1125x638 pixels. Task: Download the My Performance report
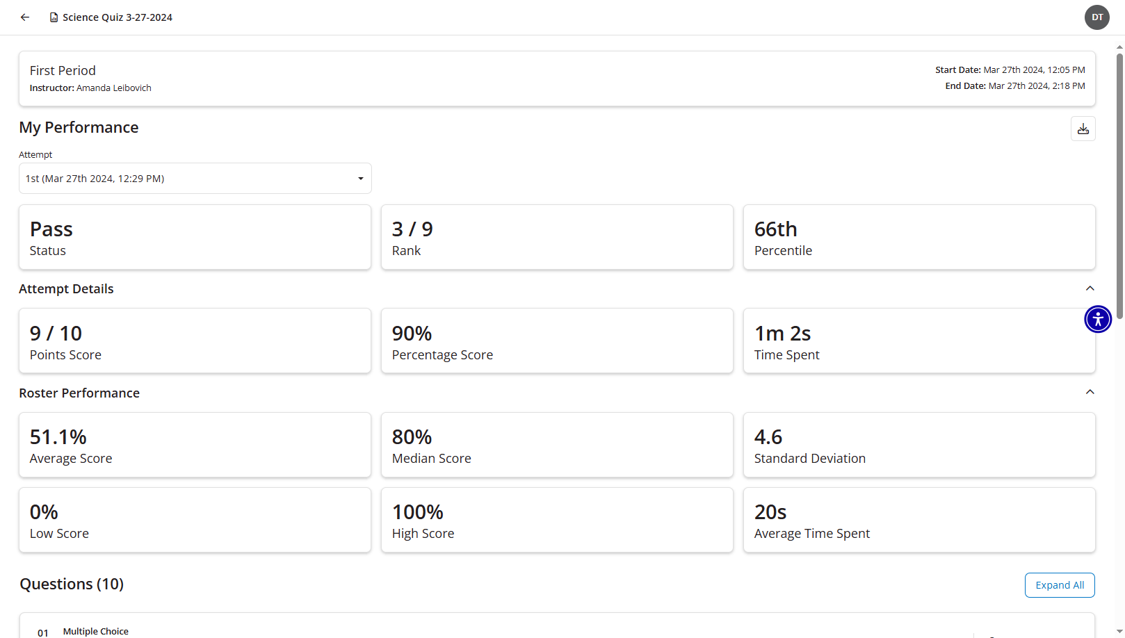click(x=1083, y=129)
